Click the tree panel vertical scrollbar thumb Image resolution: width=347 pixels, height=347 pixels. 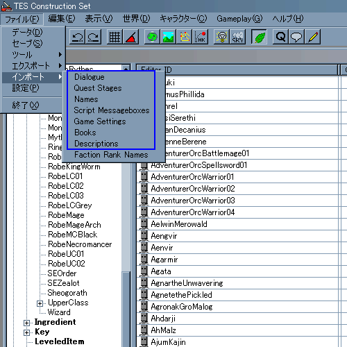[126, 309]
